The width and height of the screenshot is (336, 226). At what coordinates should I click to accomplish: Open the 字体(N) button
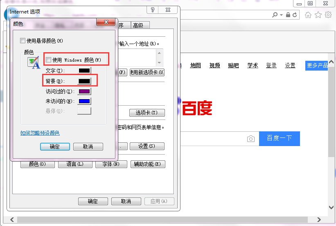pos(111,164)
